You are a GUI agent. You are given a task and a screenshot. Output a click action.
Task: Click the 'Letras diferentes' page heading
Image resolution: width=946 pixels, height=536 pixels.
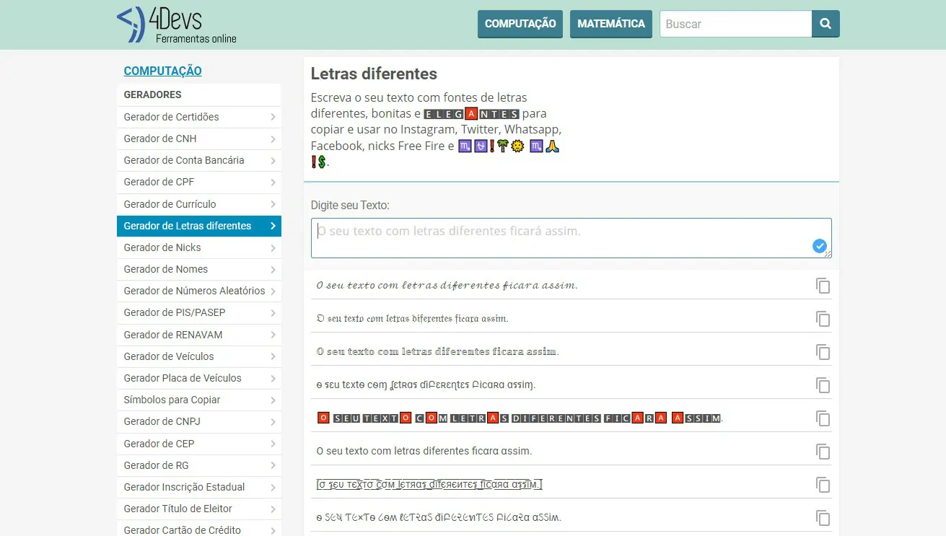pyautogui.click(x=374, y=74)
